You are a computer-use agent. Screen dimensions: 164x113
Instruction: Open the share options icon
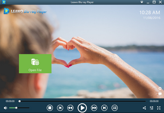[144, 108]
